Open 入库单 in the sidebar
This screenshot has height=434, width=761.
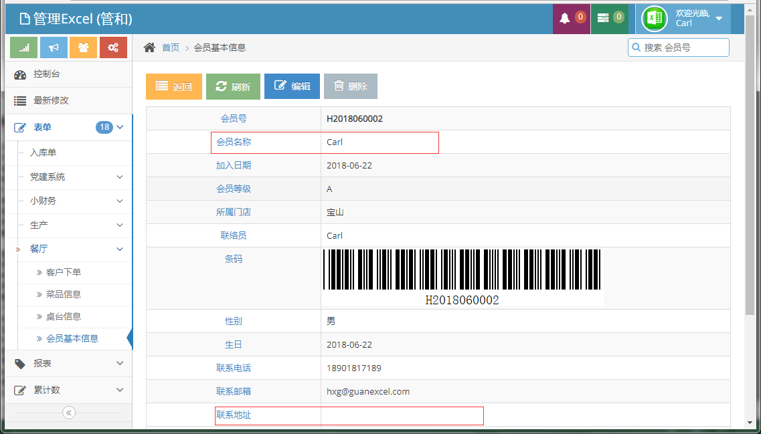(44, 152)
